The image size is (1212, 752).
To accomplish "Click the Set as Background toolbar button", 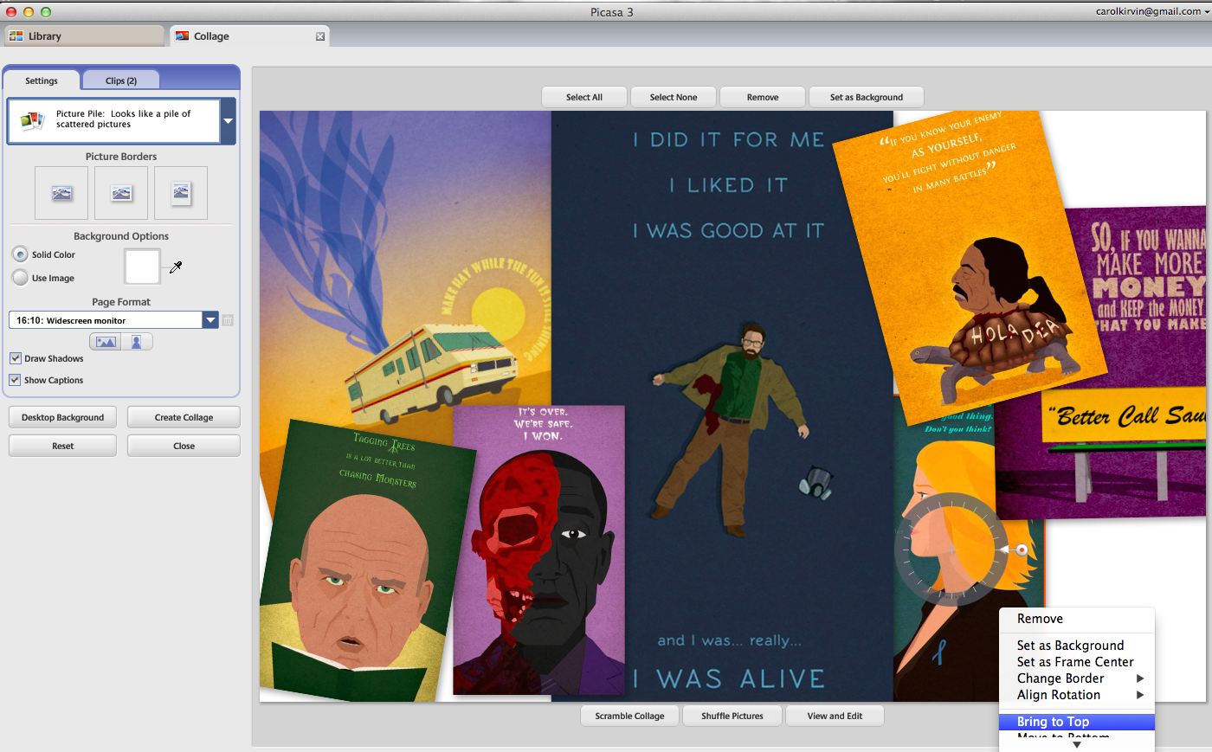I will (x=867, y=97).
